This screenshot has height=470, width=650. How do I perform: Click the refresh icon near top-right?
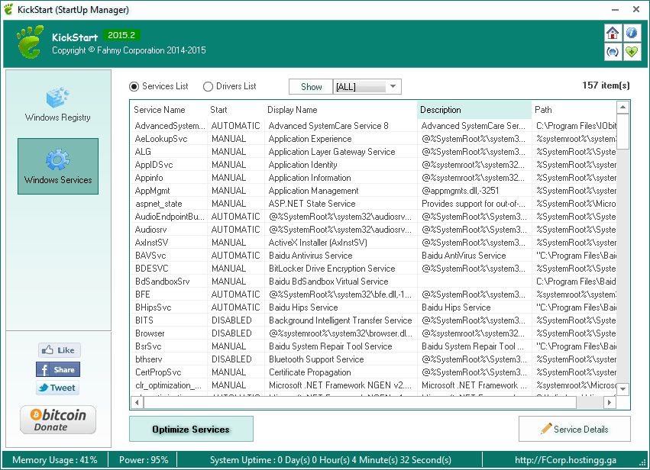coord(614,52)
